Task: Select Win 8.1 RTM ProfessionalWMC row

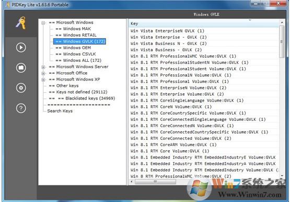Action: pos(203,56)
